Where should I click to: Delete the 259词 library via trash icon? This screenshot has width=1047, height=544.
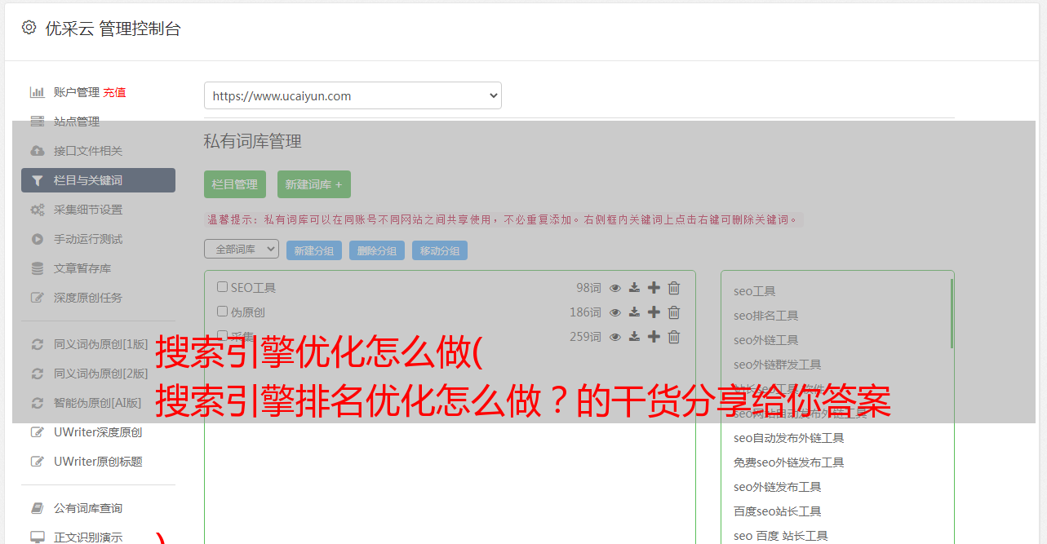point(674,337)
